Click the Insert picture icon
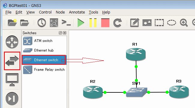Image resolution: width=195 pixels, height=108 pixels. pos(147,23)
